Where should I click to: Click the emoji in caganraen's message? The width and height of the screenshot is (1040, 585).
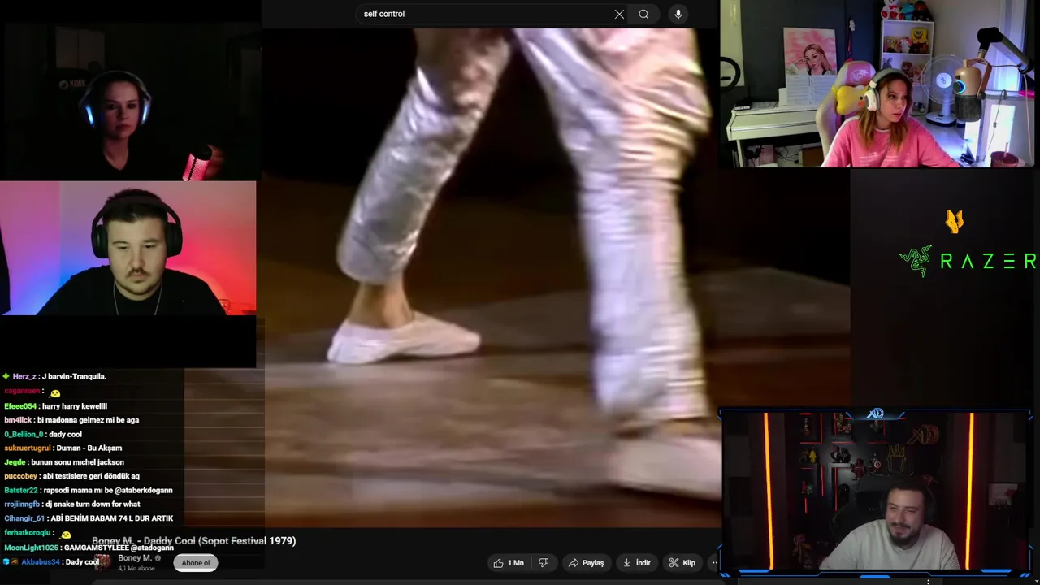click(x=55, y=393)
